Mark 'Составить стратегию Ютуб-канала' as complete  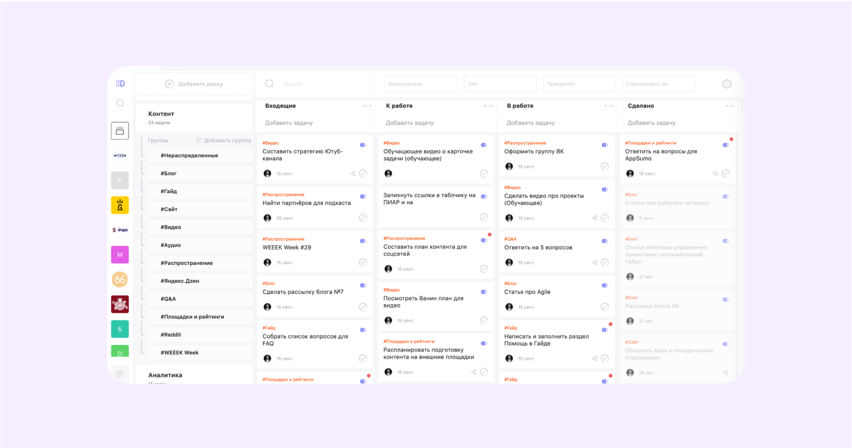[363, 174]
